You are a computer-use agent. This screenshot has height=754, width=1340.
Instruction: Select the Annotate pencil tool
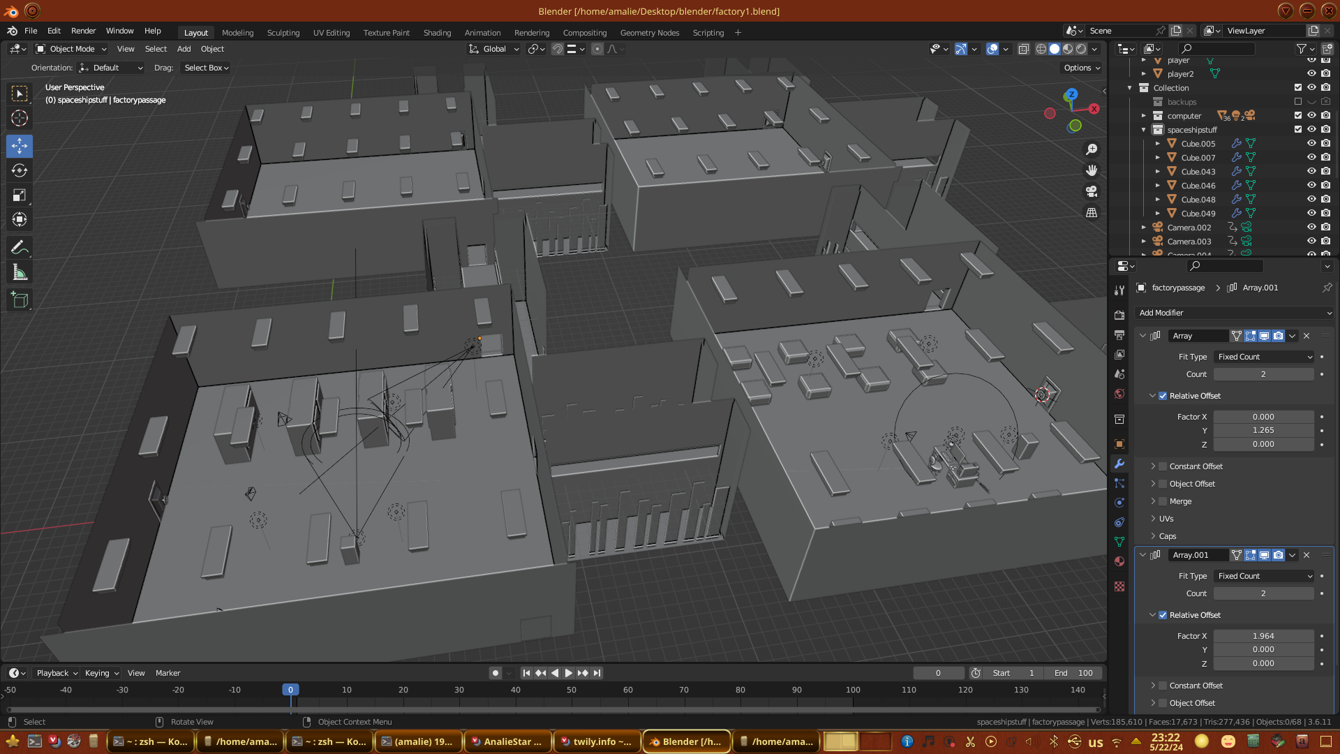[20, 248]
